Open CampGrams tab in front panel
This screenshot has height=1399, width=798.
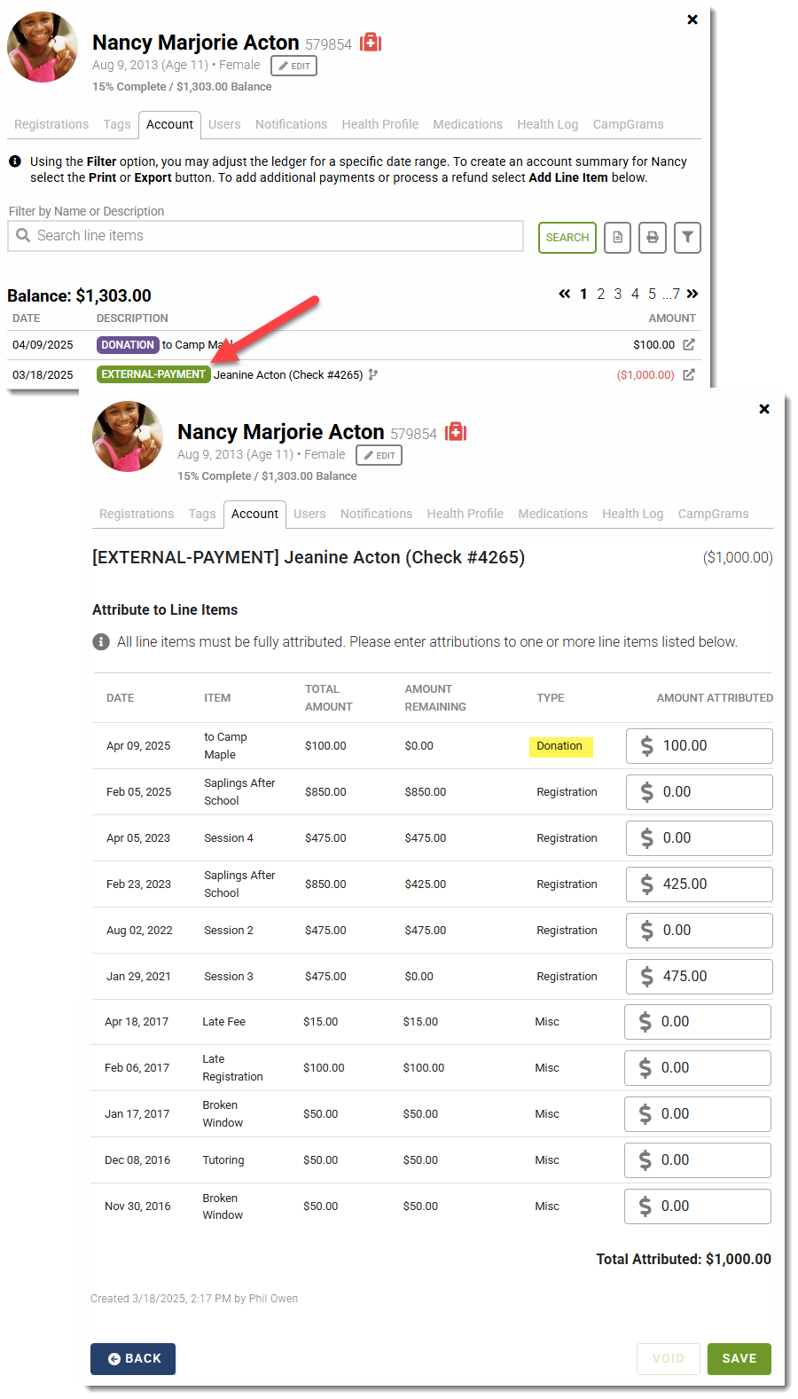(714, 514)
